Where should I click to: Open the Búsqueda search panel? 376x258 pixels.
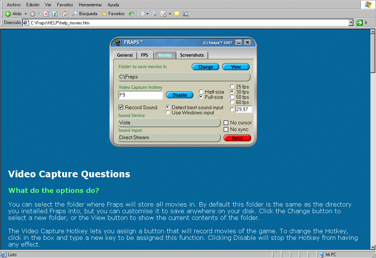pos(84,14)
